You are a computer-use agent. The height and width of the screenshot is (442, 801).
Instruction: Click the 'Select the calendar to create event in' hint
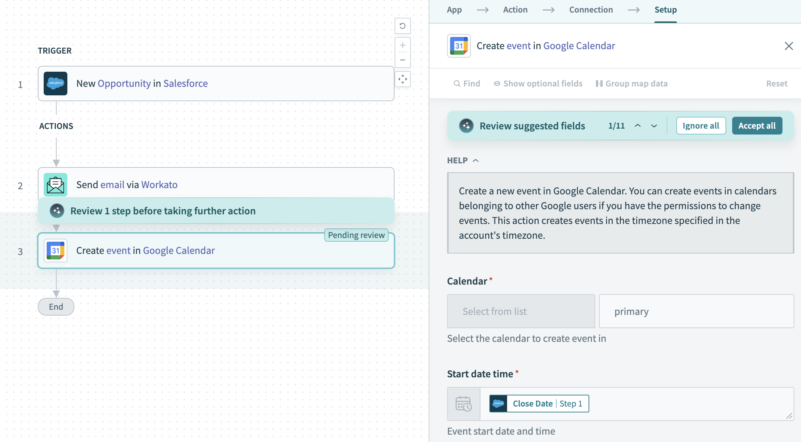tap(526, 339)
